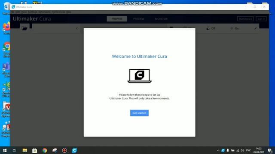Select the SOLIDWORKS Explorer desktop shortcut

pos(6,110)
